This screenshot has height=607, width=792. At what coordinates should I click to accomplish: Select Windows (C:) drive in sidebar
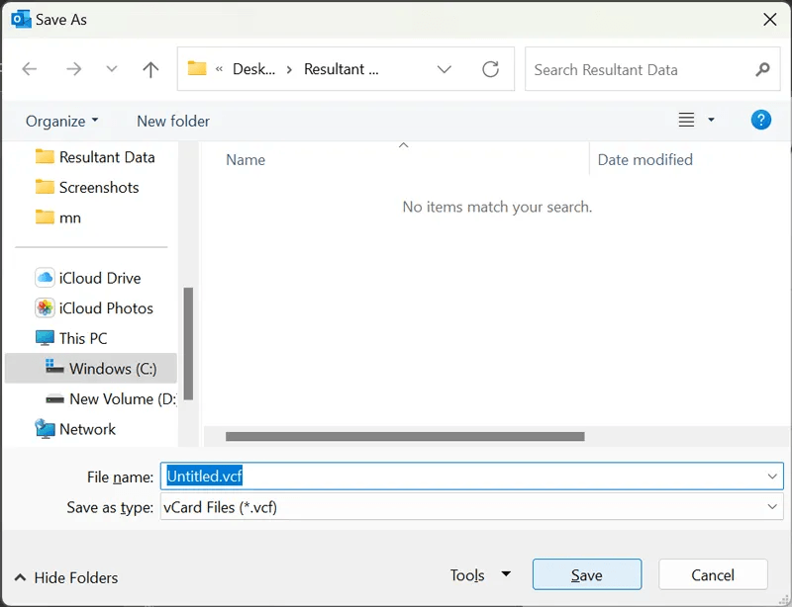click(112, 369)
